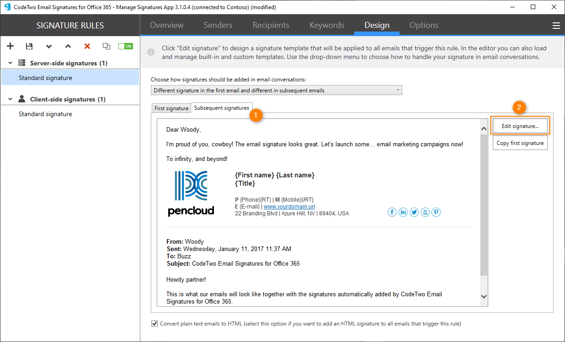Open the Facebook icon in the signature preview
Image resolution: width=565 pixels, height=342 pixels.
[x=392, y=212]
